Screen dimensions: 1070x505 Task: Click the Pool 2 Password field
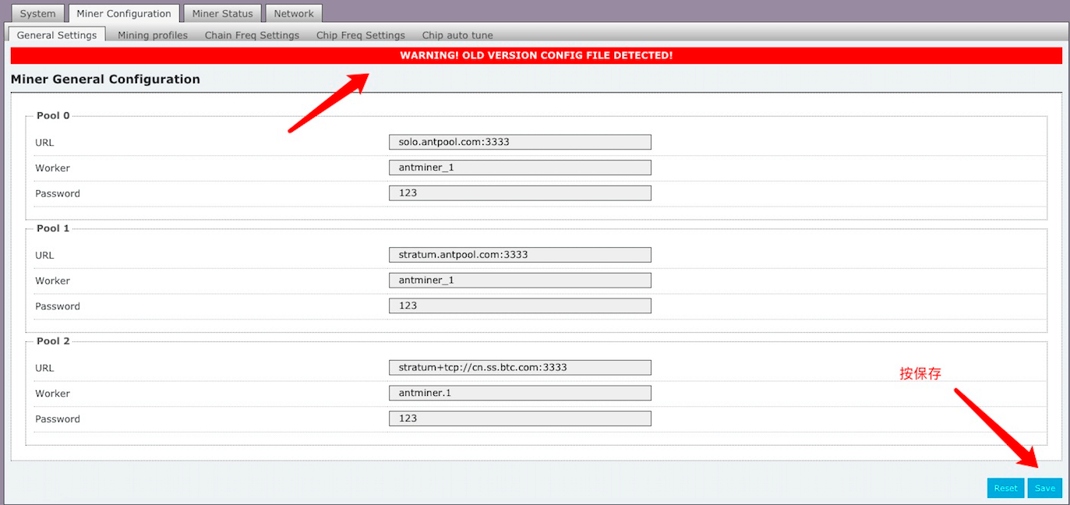point(520,418)
